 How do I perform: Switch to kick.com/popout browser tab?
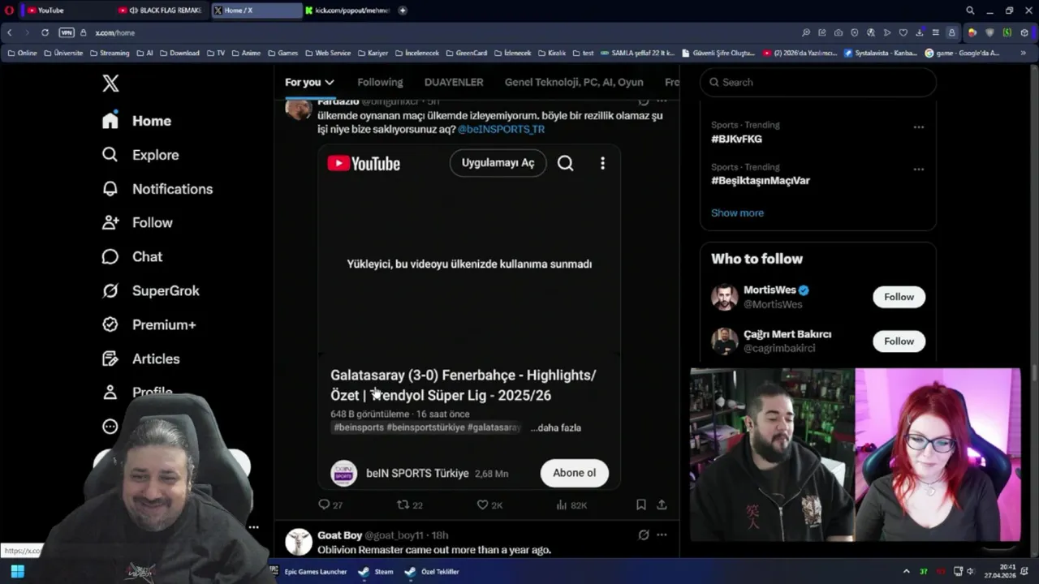(x=347, y=11)
